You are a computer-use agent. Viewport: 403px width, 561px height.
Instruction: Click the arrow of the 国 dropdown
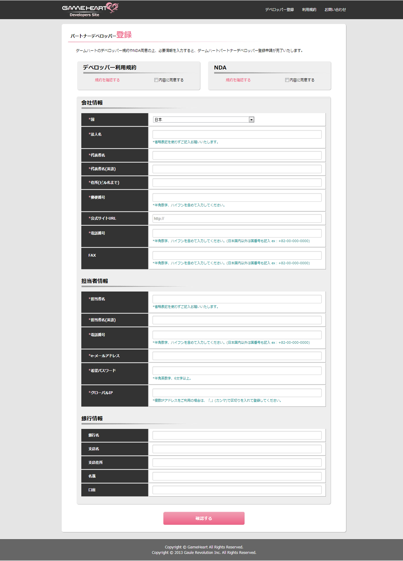(251, 119)
